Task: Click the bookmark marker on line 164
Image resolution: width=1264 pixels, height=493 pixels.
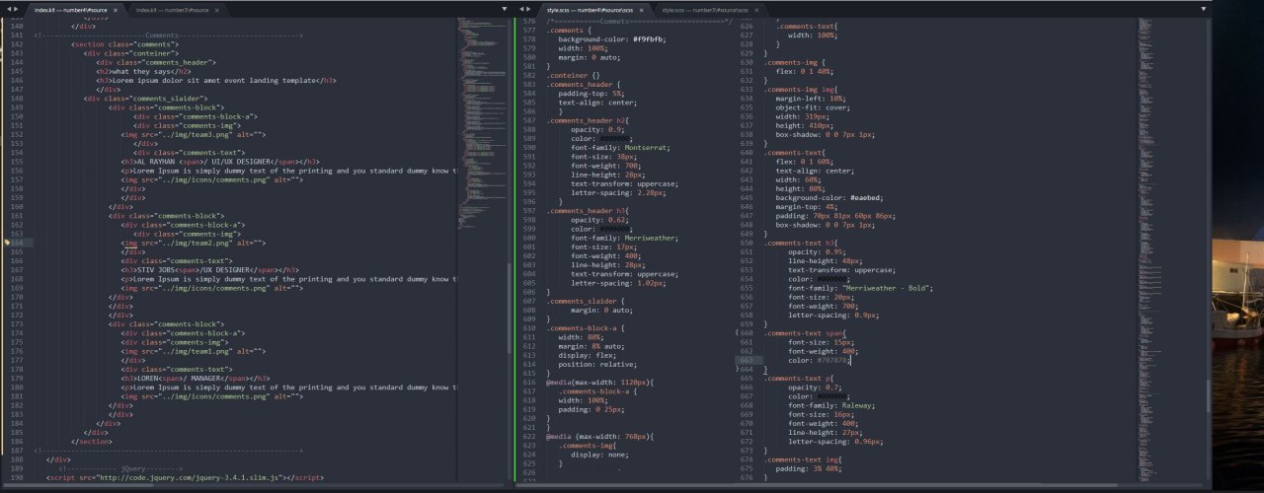Action: [x=6, y=242]
